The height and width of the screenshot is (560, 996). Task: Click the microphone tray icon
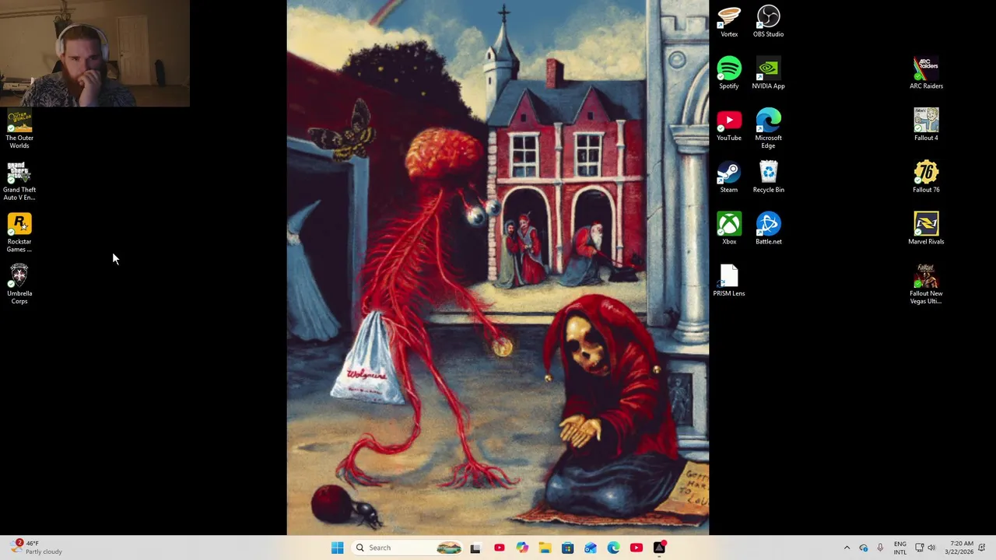[880, 548]
